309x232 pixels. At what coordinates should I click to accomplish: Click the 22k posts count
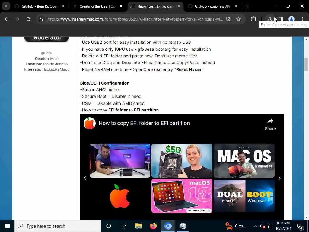click(47, 53)
